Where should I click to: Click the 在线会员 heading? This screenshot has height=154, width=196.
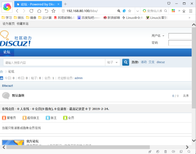[x=8, y=109]
